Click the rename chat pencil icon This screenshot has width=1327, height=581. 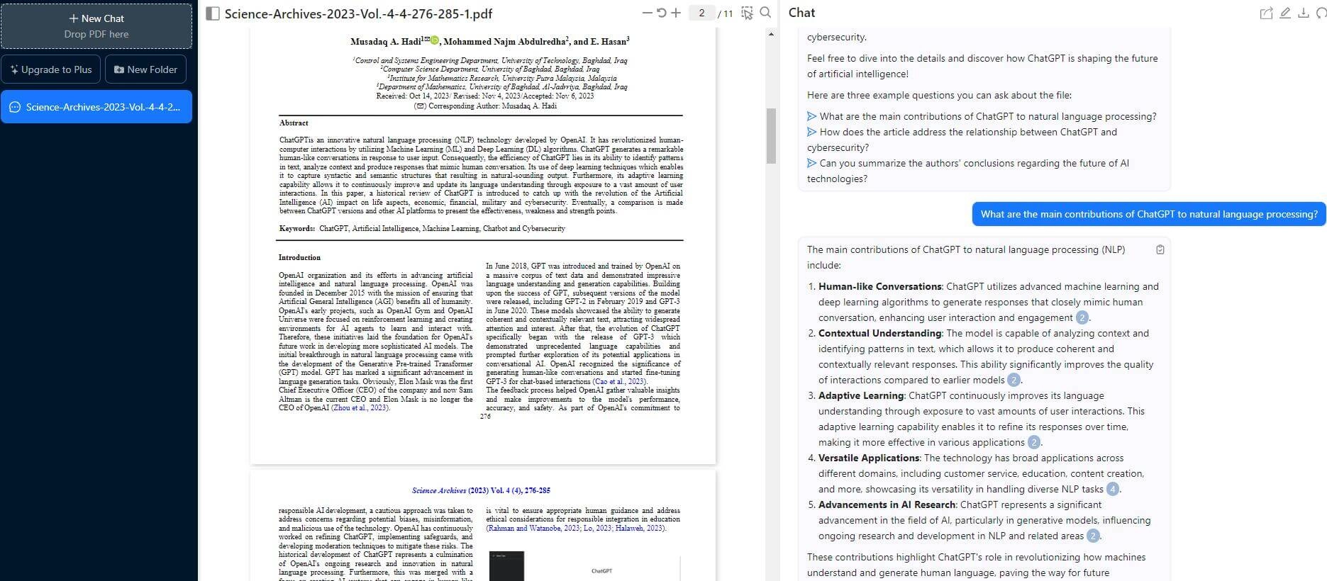[x=1285, y=13]
